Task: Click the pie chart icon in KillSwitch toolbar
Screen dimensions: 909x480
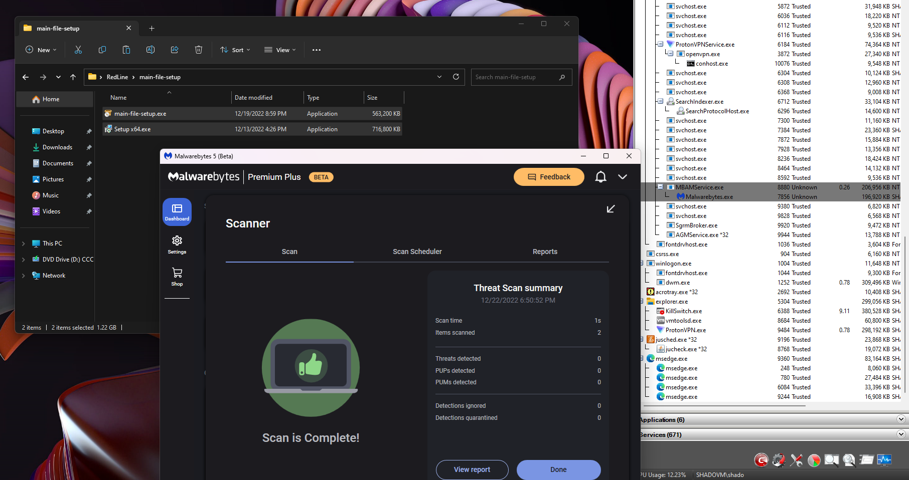Action: point(814,459)
